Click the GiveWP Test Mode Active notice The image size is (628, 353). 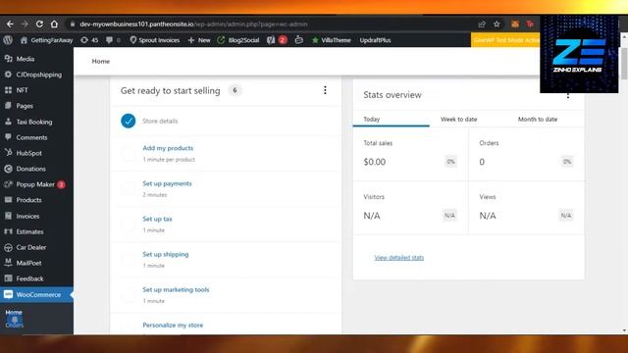click(x=505, y=40)
